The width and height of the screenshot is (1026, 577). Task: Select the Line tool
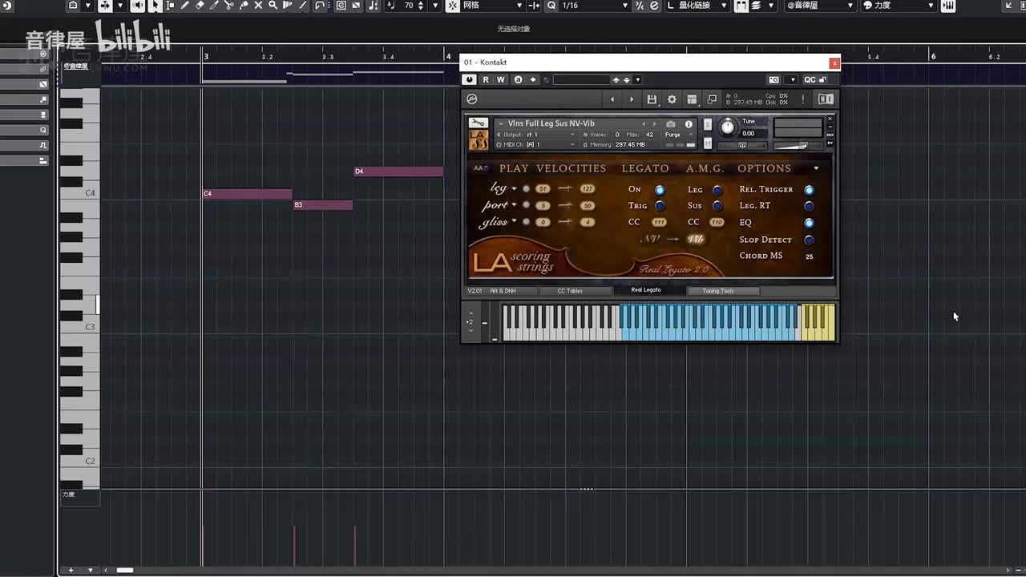[304, 6]
